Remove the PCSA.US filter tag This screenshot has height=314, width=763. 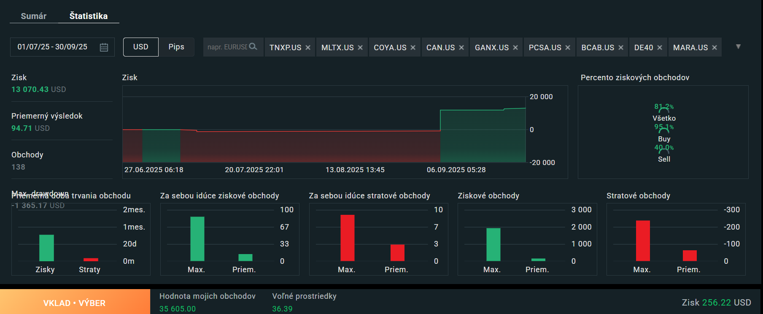tap(568, 48)
